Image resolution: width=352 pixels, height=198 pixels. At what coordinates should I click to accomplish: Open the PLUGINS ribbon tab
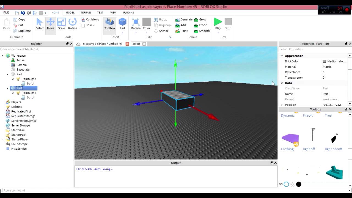128,13
